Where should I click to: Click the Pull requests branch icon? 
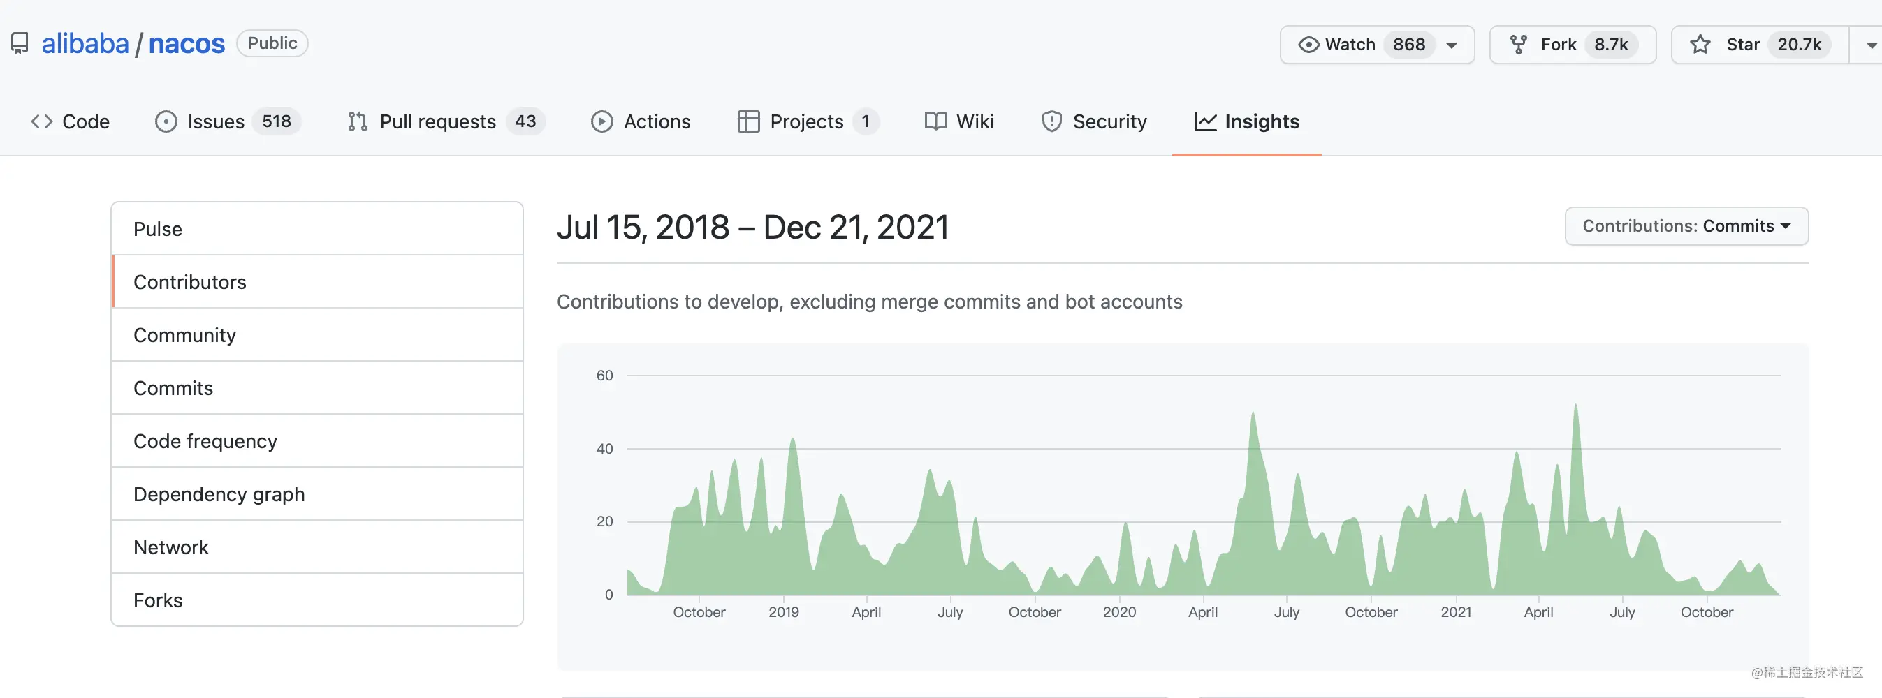[x=357, y=121]
